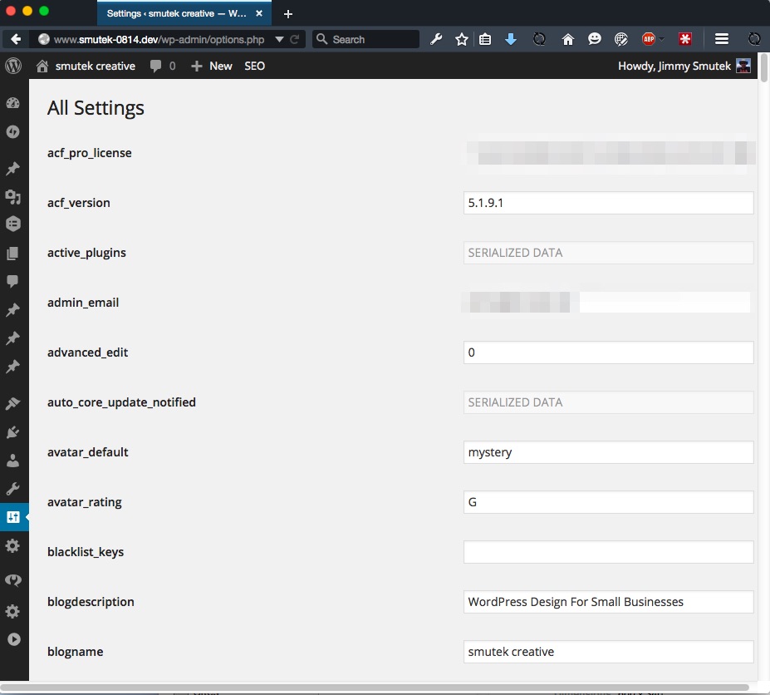The width and height of the screenshot is (770, 695).
Task: Edit the avatar_rating field
Action: click(608, 502)
